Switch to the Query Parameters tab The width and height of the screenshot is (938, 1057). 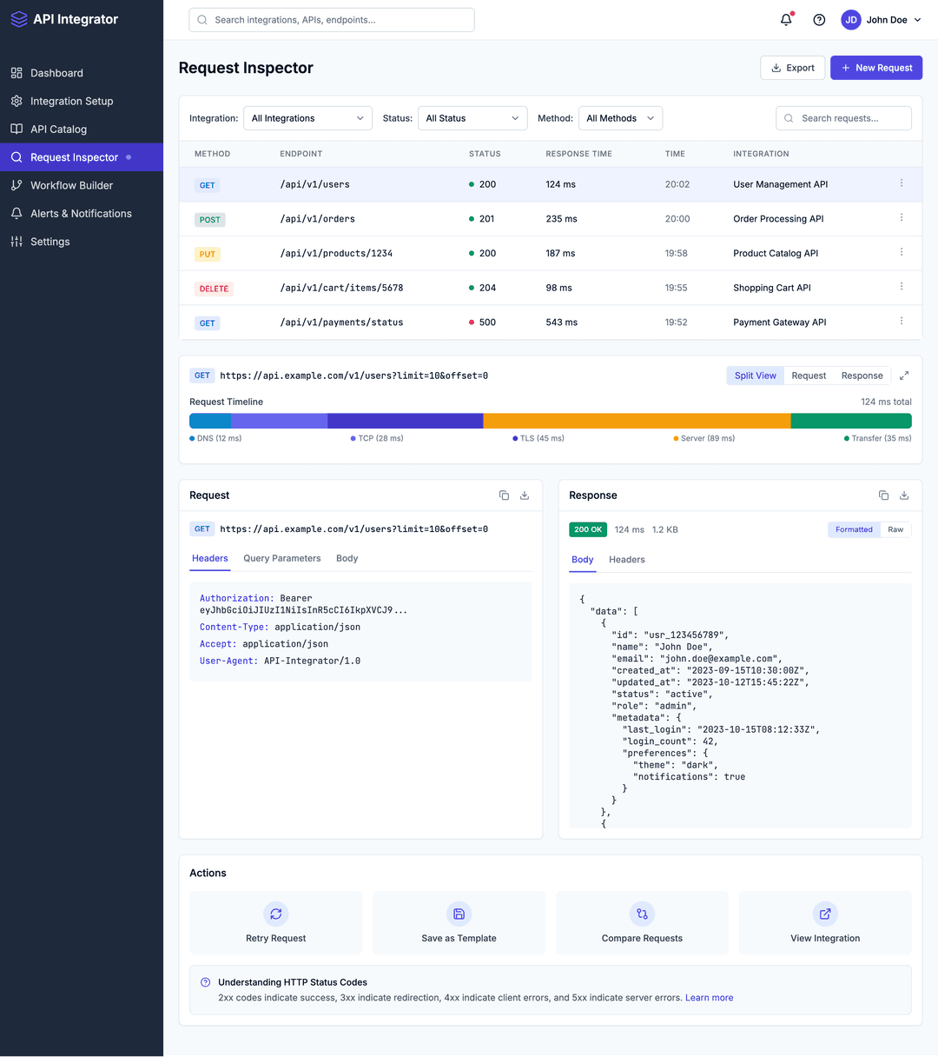tap(281, 558)
